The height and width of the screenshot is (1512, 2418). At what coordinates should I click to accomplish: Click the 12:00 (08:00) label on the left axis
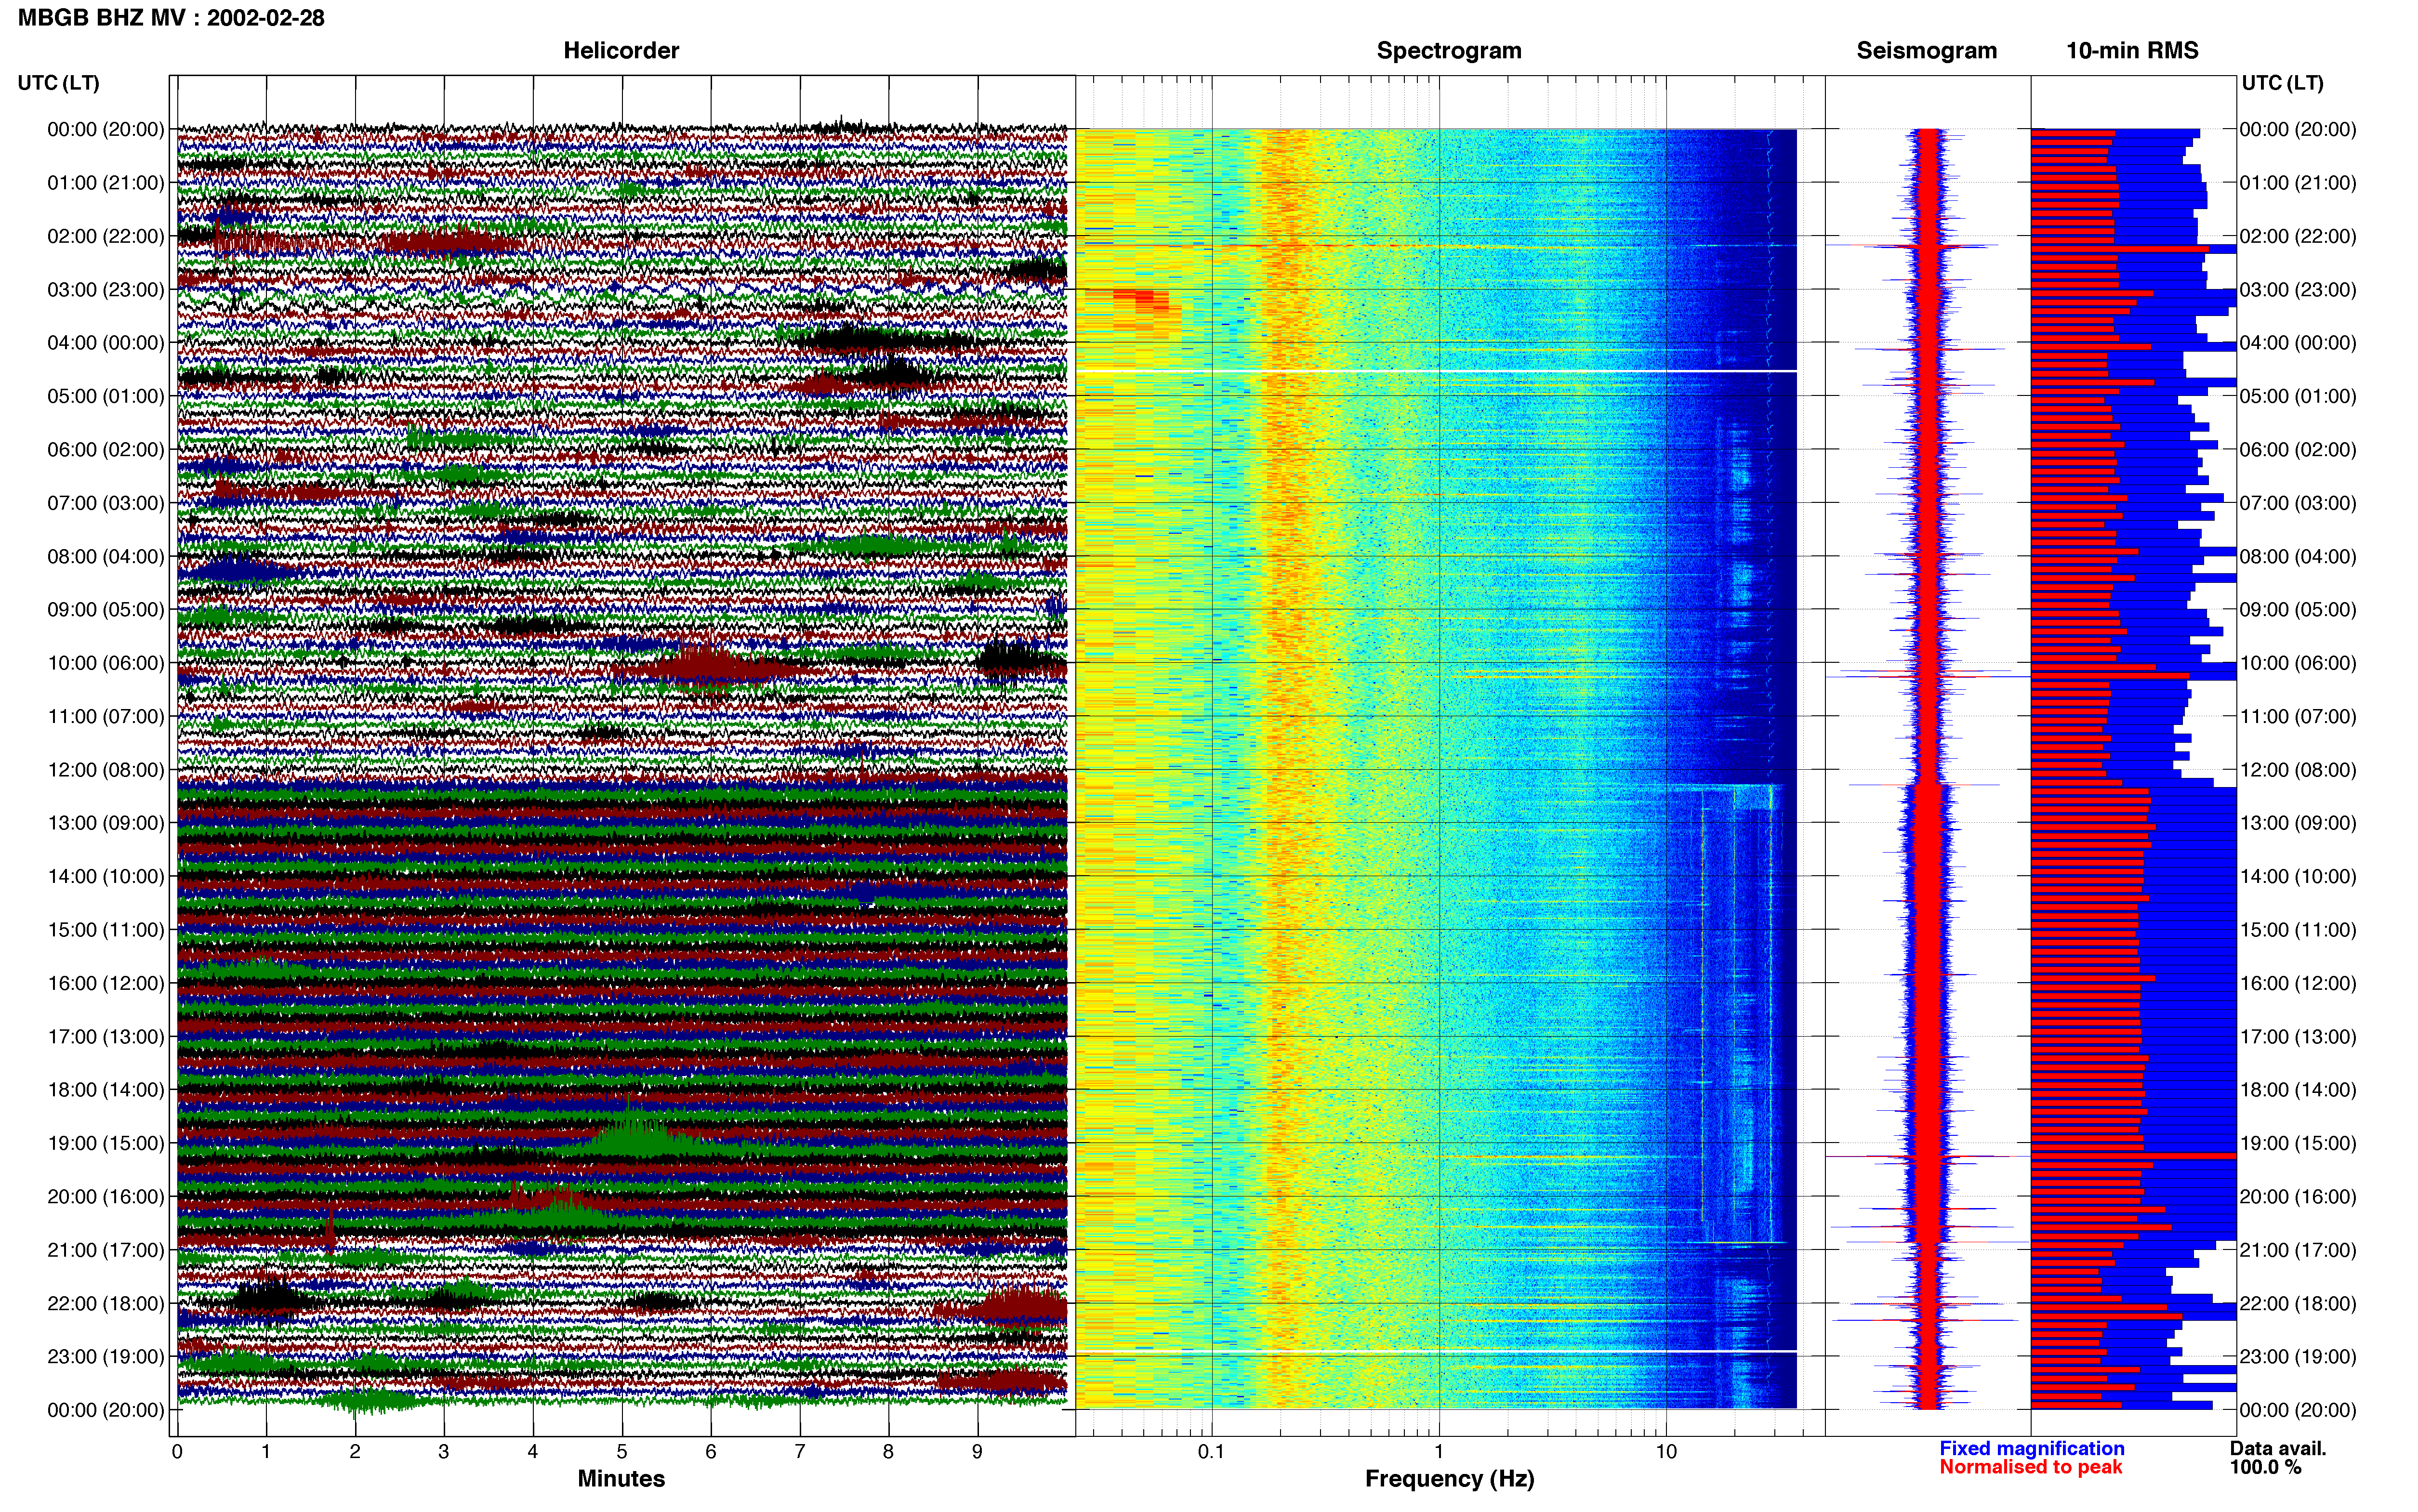pos(105,770)
